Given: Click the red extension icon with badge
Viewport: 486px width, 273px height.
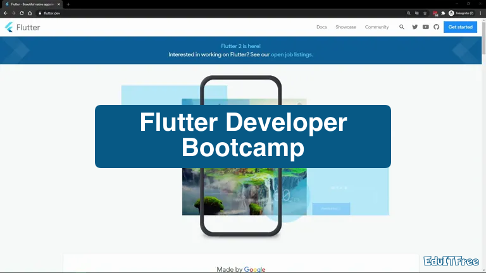Looking at the screenshot, I should (435, 13).
